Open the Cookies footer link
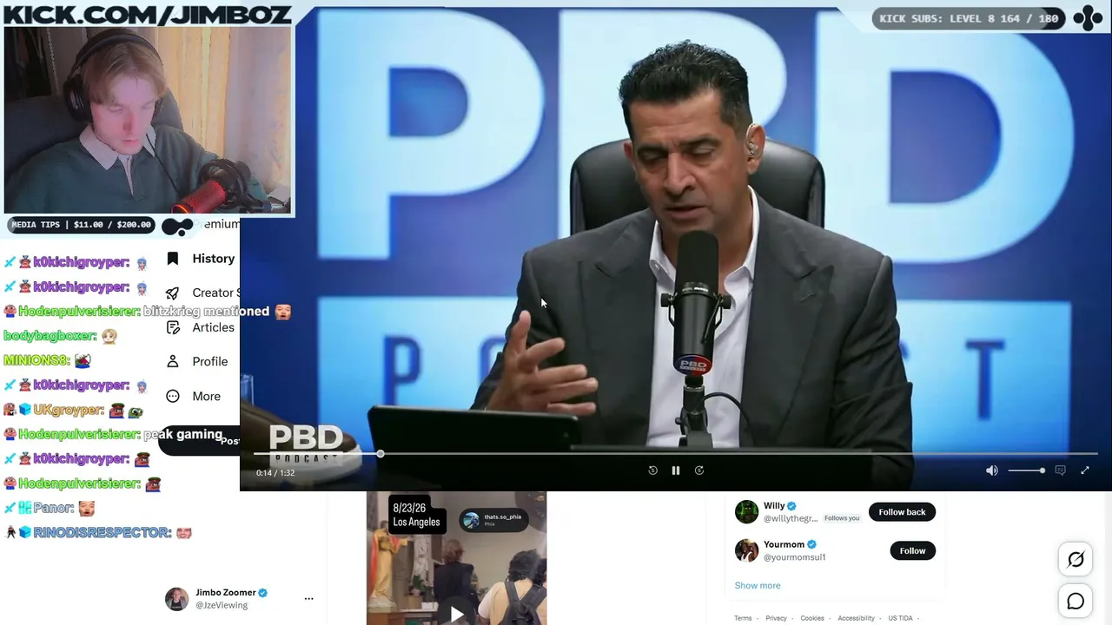The image size is (1112, 625). [x=812, y=618]
